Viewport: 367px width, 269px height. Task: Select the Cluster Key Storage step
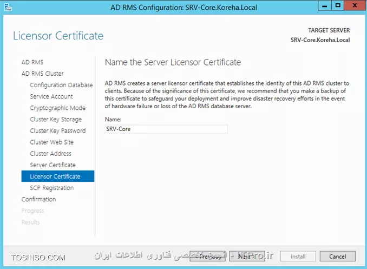point(56,120)
